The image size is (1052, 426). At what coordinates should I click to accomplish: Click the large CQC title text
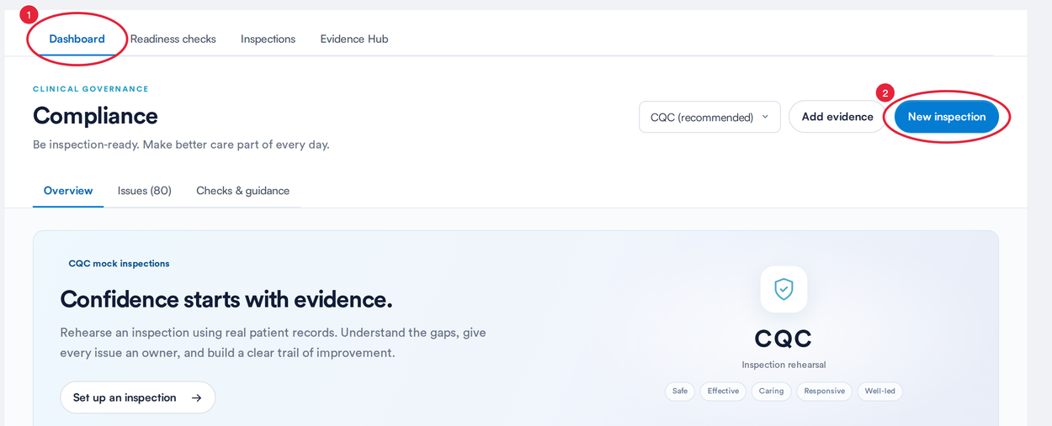[x=784, y=339]
